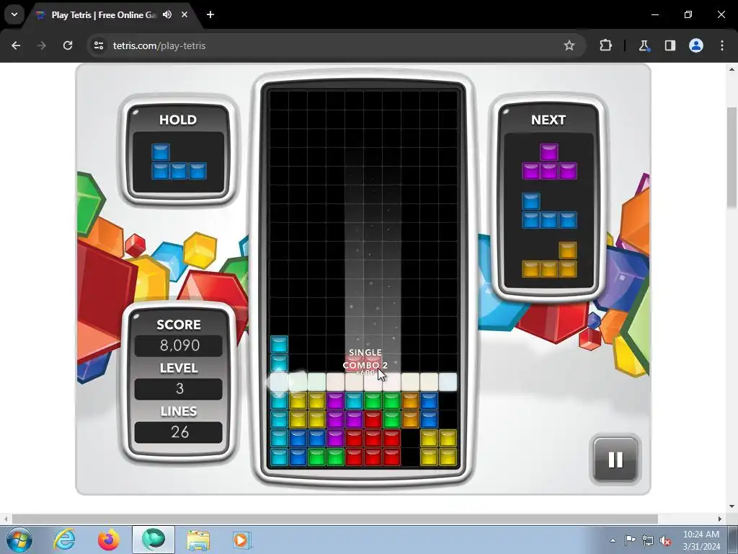The height and width of the screenshot is (554, 738).
Task: Open the clock showing 10:24 AM
Action: tap(701, 540)
